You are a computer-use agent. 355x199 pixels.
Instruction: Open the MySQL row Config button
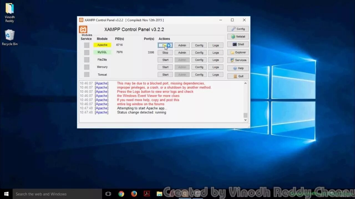(199, 53)
